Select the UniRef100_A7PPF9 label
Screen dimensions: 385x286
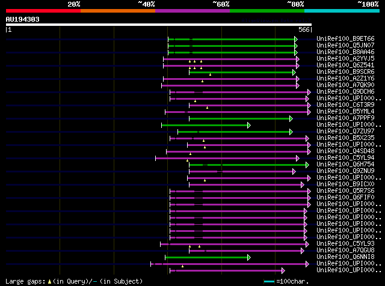[x=345, y=118]
